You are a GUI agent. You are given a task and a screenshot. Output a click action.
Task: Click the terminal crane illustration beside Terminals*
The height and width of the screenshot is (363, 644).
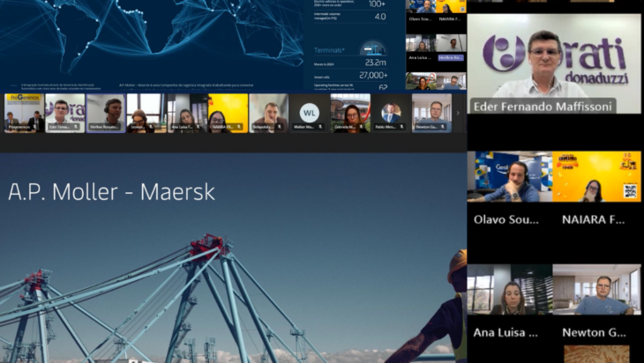click(x=373, y=48)
